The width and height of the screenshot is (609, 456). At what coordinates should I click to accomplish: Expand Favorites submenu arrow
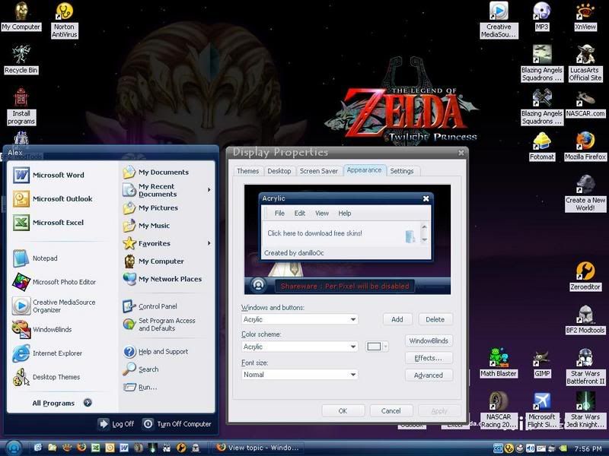pos(209,243)
